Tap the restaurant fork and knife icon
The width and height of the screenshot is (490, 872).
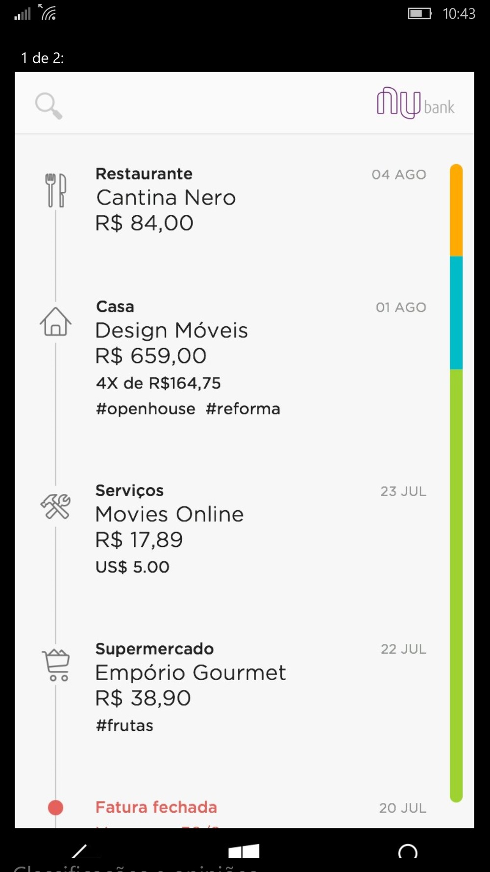(56, 190)
